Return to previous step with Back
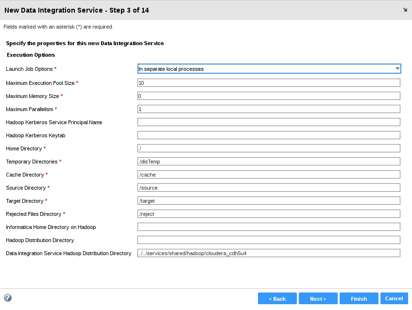 (x=277, y=298)
